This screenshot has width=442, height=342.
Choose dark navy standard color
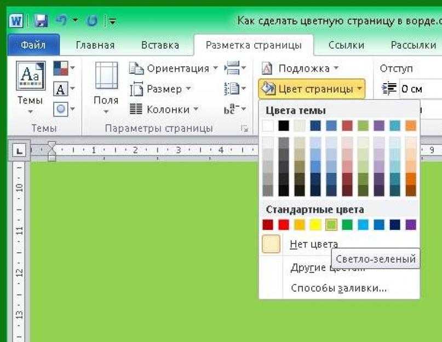tap(395, 225)
